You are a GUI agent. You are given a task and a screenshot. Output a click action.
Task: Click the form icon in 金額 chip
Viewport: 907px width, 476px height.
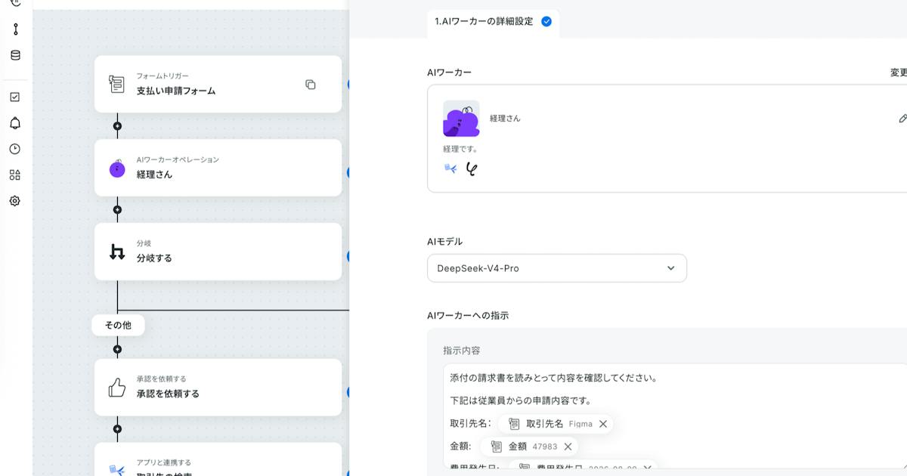(497, 447)
